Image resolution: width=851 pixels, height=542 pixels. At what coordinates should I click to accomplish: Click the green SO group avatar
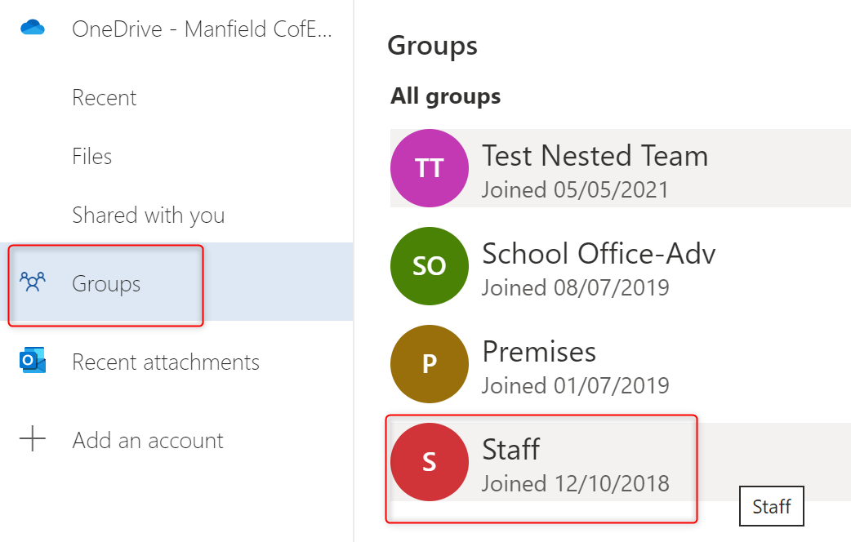coord(430,266)
